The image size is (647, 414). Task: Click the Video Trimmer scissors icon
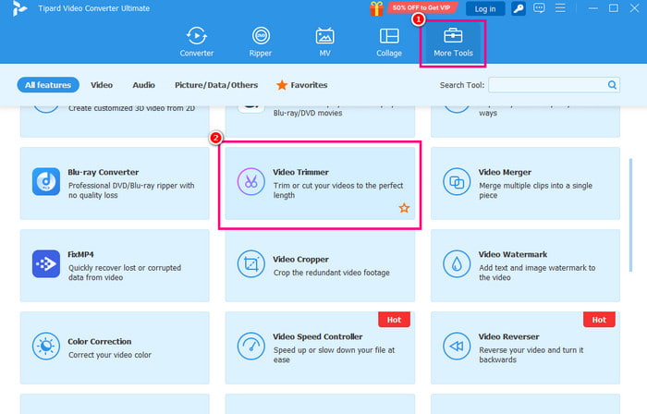tap(250, 181)
